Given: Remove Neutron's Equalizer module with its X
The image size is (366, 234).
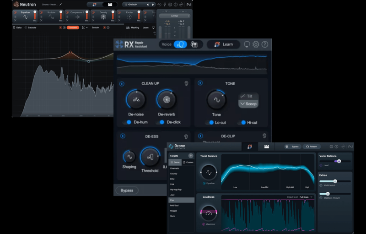Looking at the screenshot, I should [x=16, y=20].
